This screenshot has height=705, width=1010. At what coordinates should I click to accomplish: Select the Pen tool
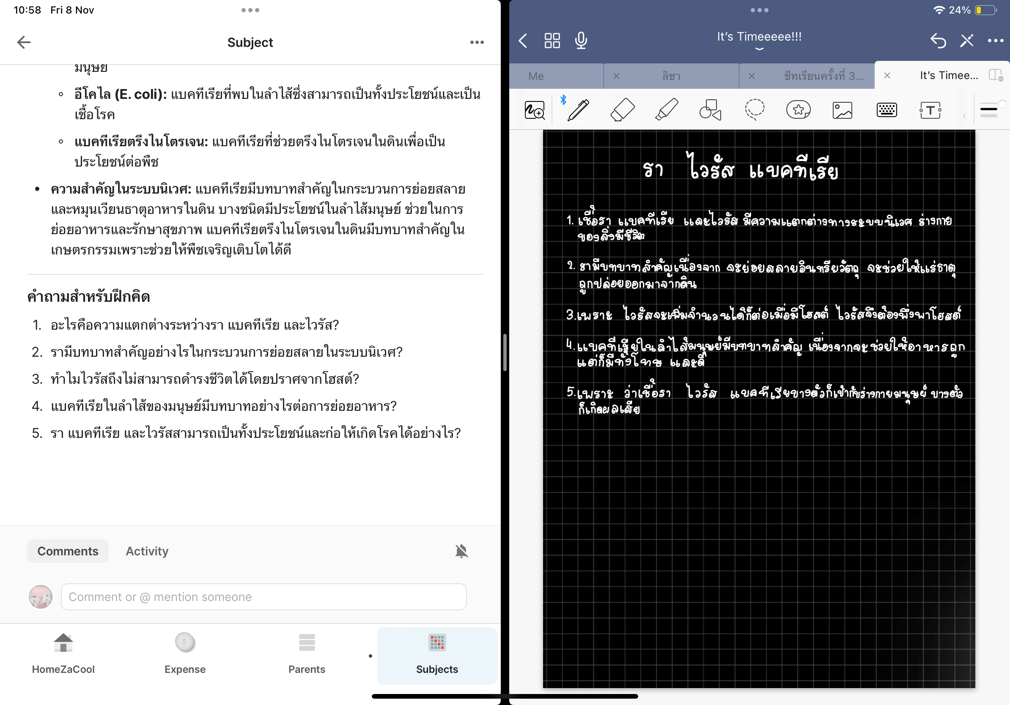tap(578, 110)
